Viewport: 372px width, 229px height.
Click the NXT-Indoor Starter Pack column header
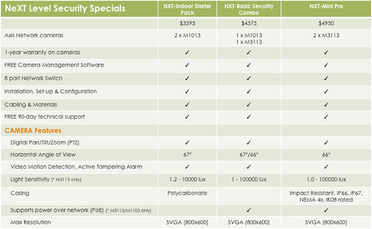(187, 9)
